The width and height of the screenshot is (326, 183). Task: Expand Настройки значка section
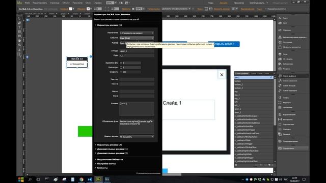pyautogui.click(x=105, y=164)
